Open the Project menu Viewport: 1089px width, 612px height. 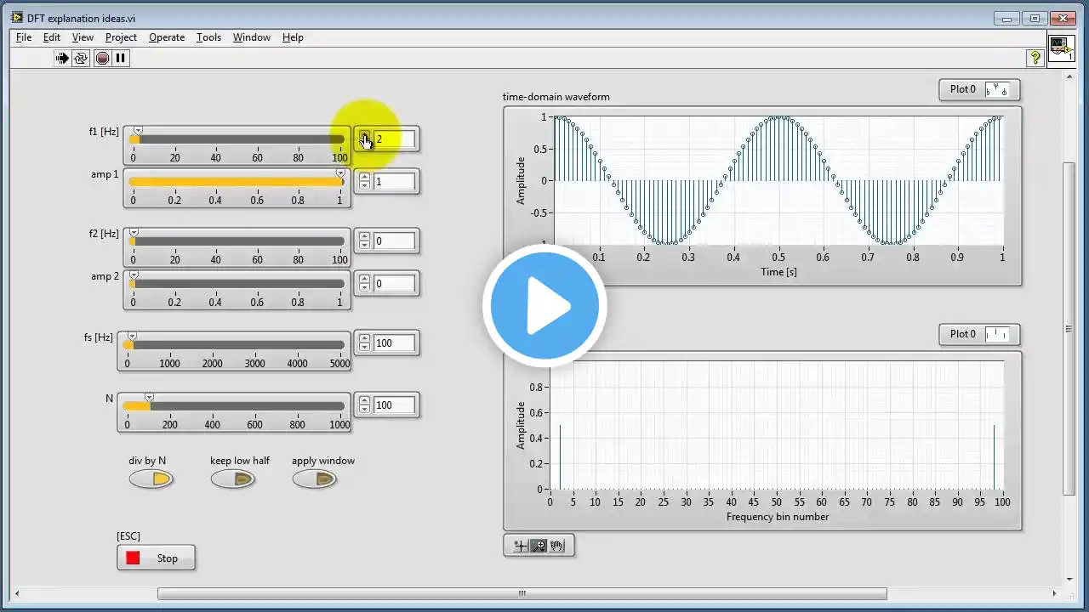121,37
